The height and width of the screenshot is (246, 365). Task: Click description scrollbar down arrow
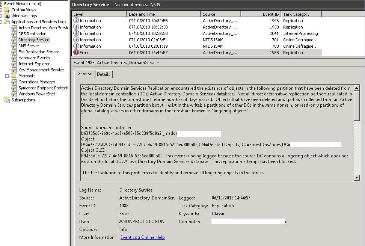tap(357, 177)
